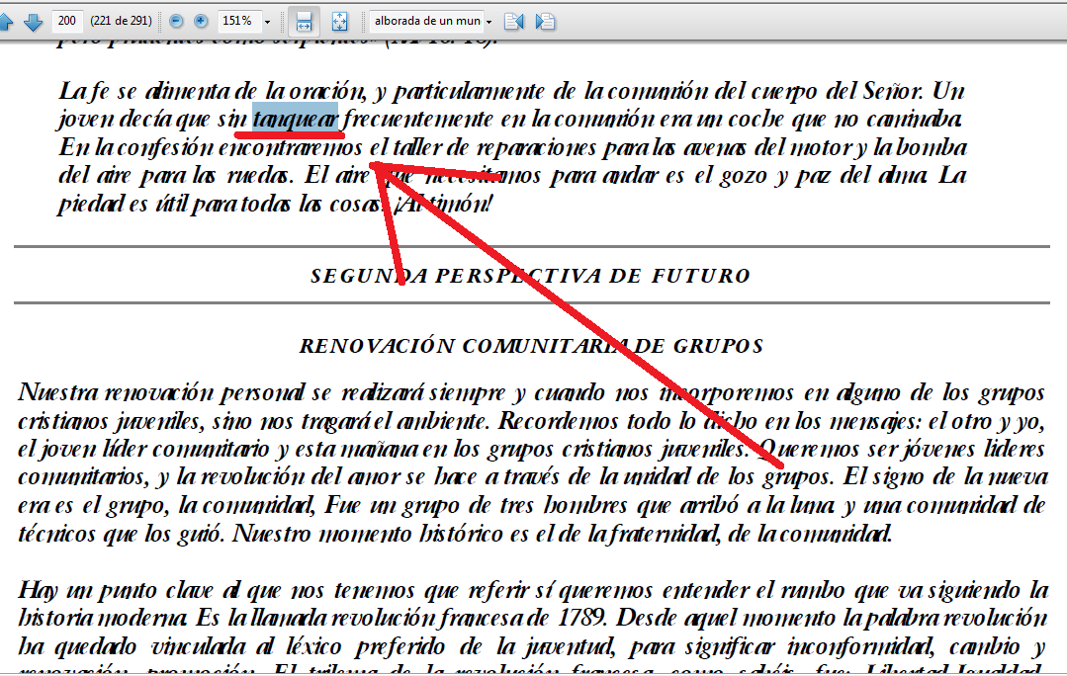Find the next search match

(x=545, y=21)
